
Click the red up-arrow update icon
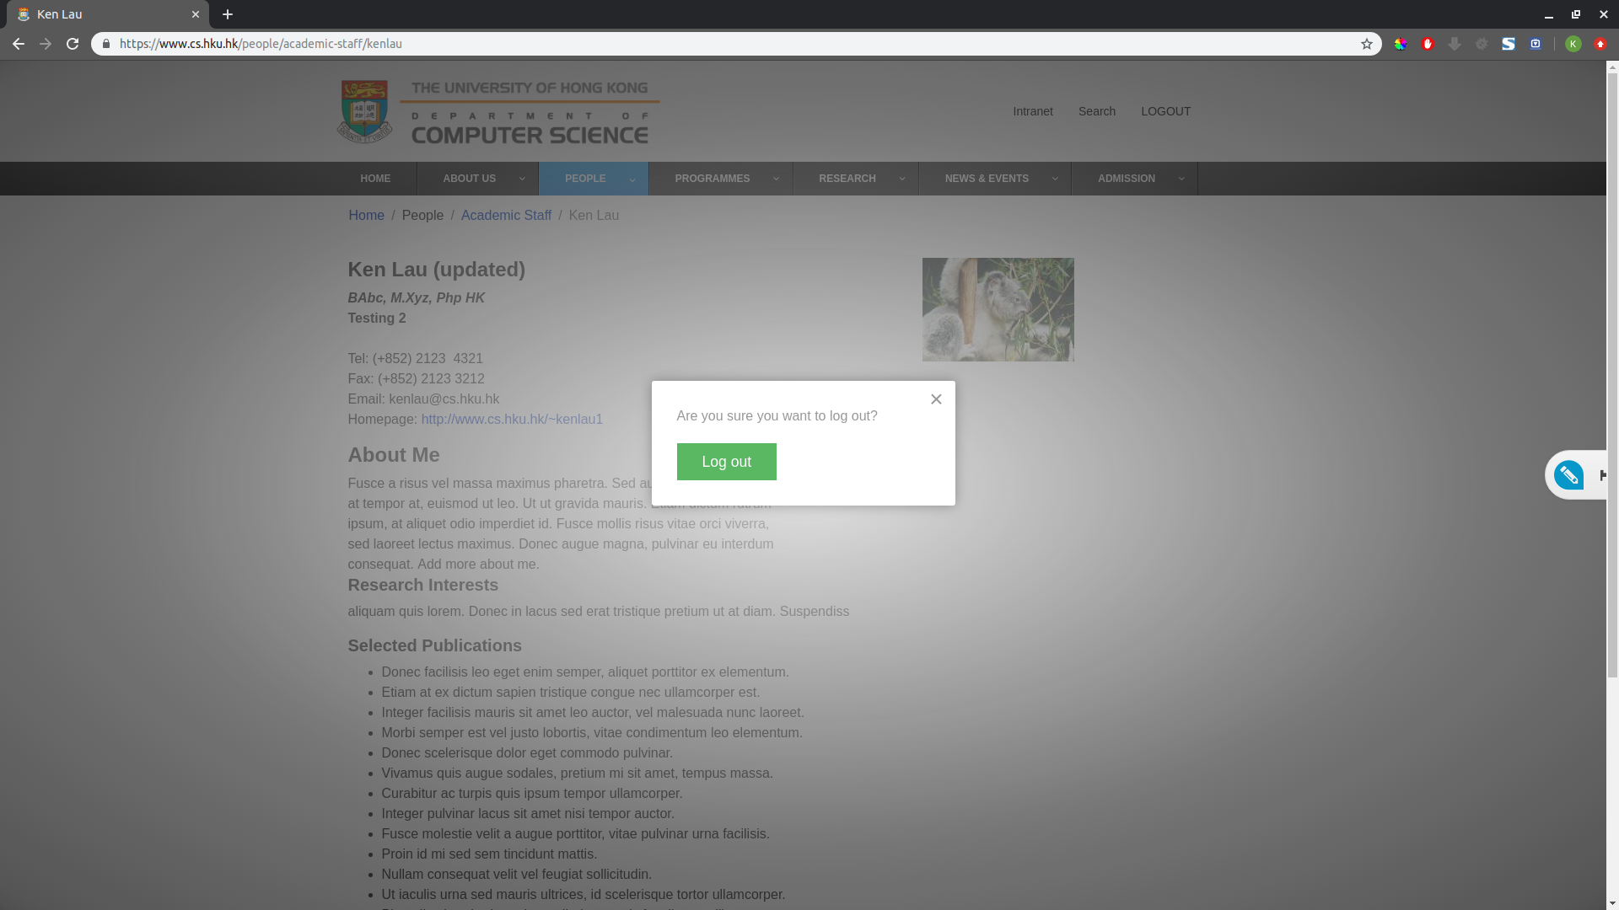[1600, 44]
